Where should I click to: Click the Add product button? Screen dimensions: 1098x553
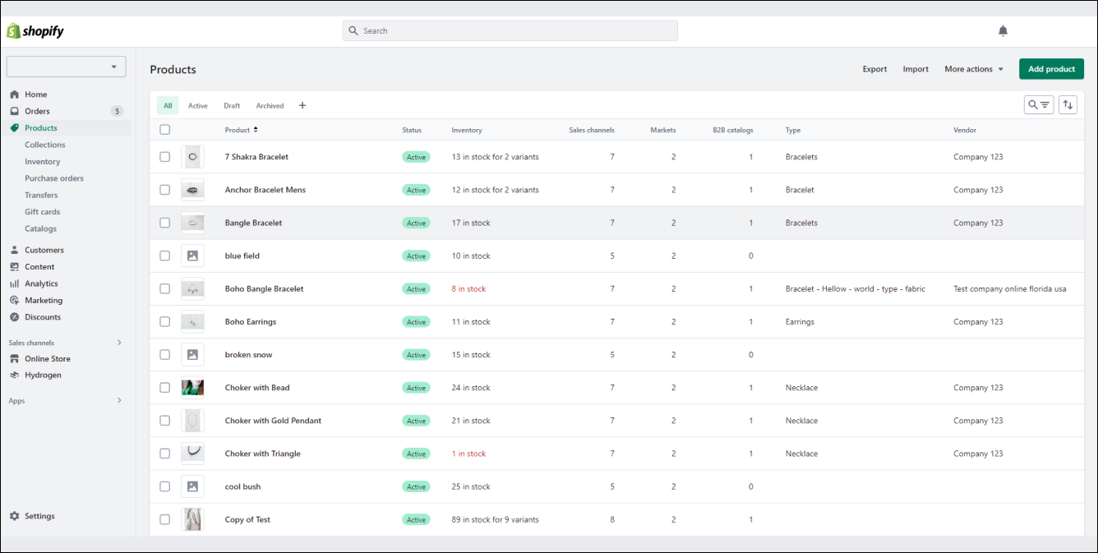(x=1052, y=69)
